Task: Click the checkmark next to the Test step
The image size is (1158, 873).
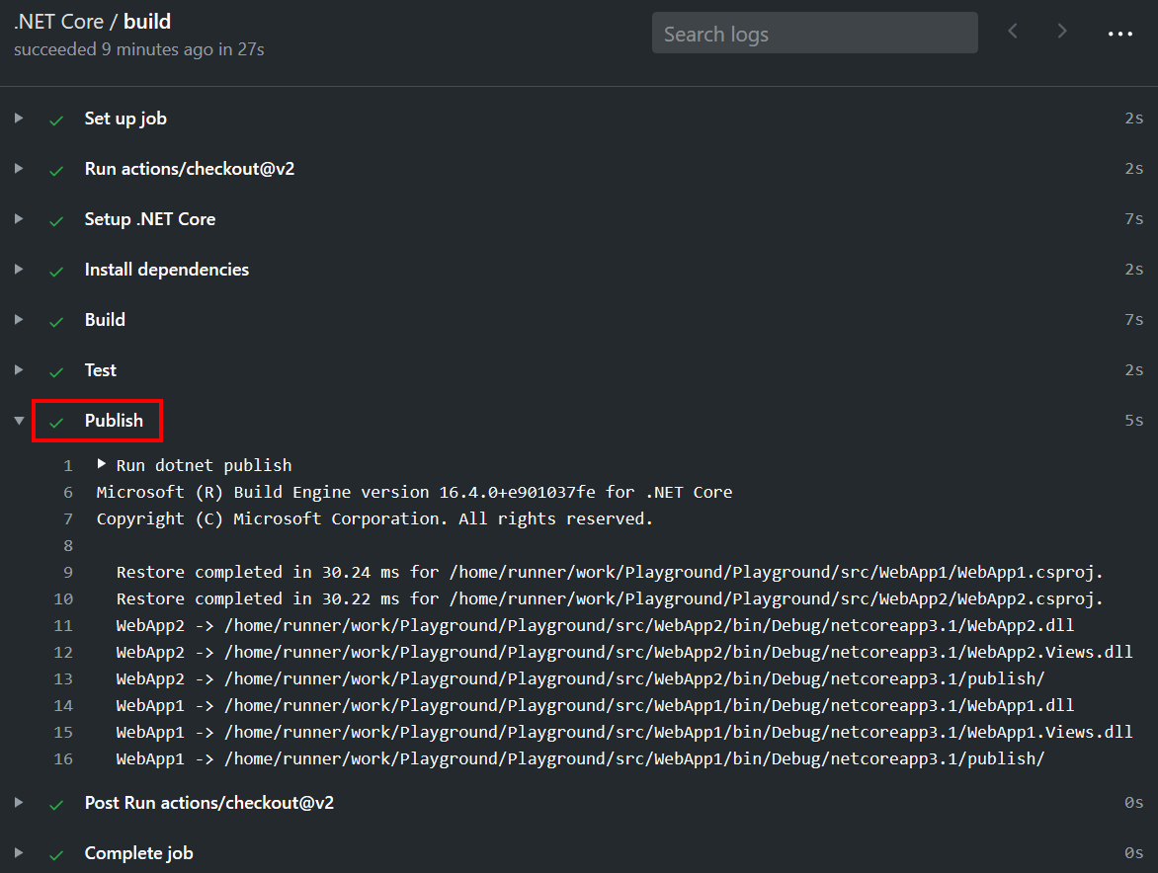Action: coord(56,369)
